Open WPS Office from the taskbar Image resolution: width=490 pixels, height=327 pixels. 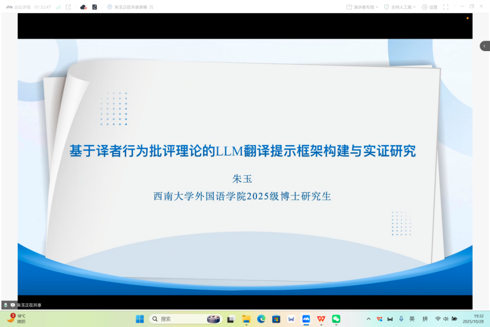321,319
